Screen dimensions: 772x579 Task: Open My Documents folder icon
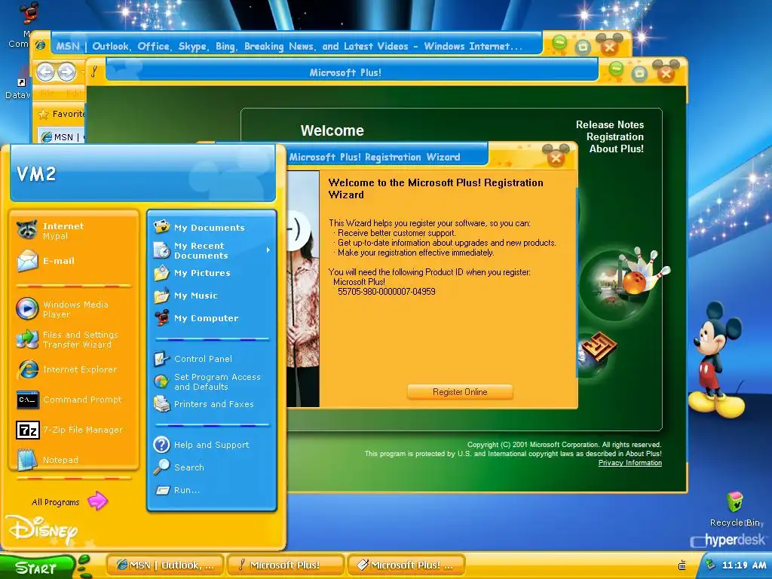click(x=161, y=227)
